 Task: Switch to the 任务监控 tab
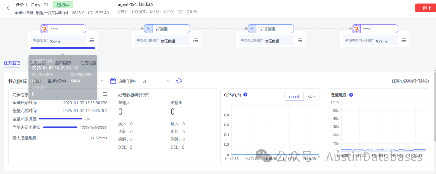12,63
